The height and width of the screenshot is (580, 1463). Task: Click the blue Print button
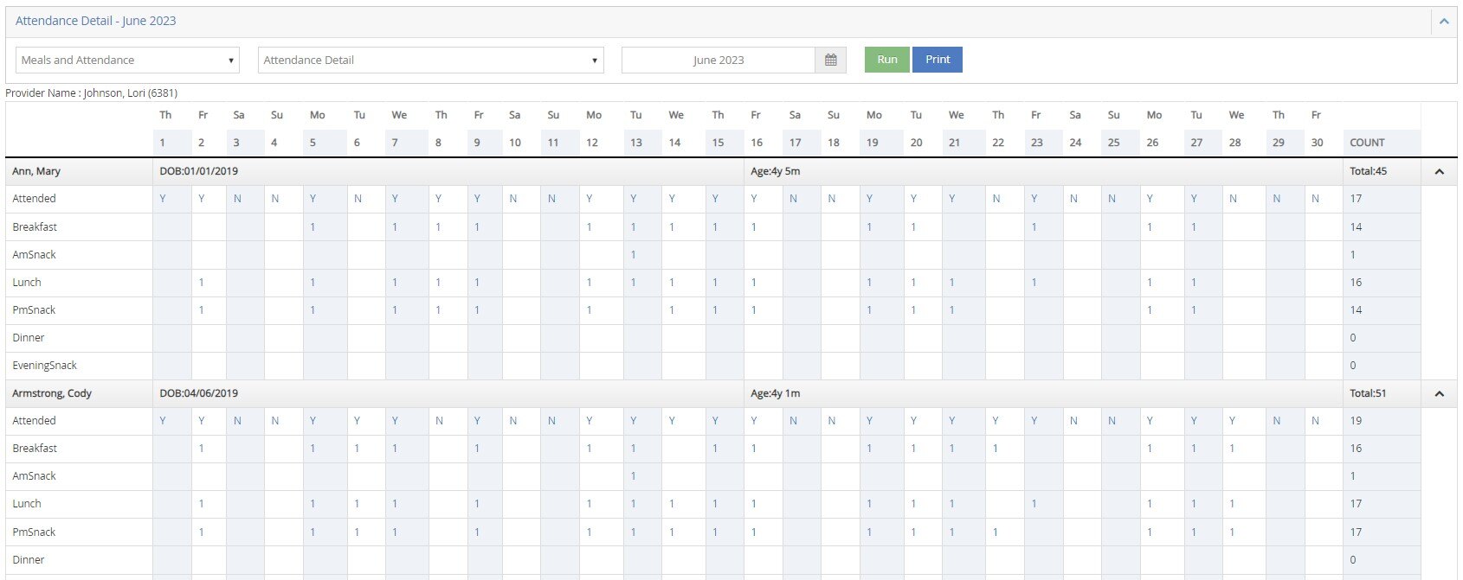(938, 60)
